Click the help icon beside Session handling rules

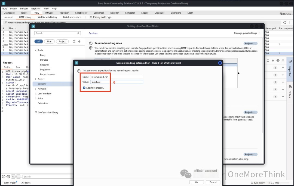tap(91, 43)
